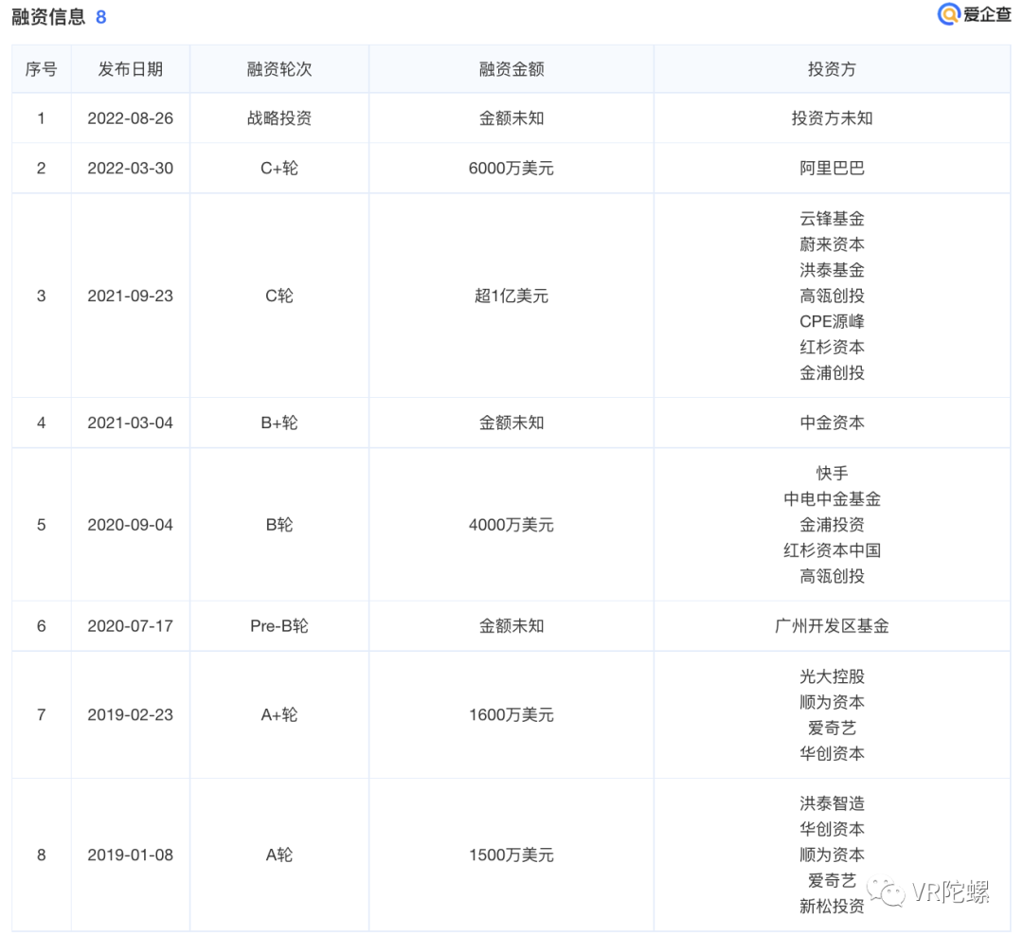
Task: Select the 融资金额 column header
Action: point(511,69)
